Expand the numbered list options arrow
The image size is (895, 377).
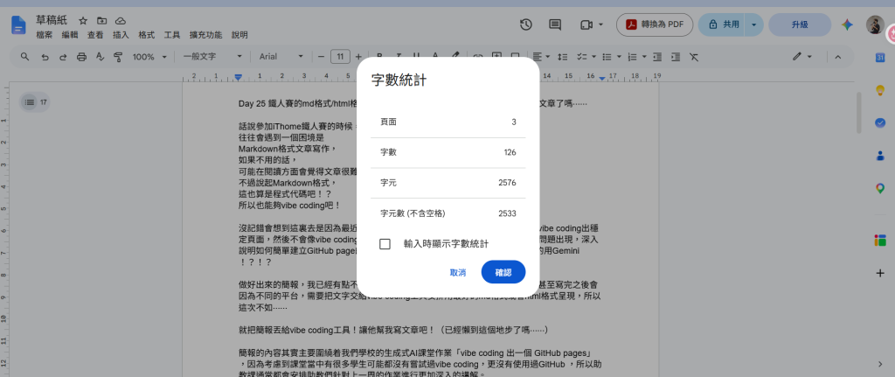click(x=644, y=57)
